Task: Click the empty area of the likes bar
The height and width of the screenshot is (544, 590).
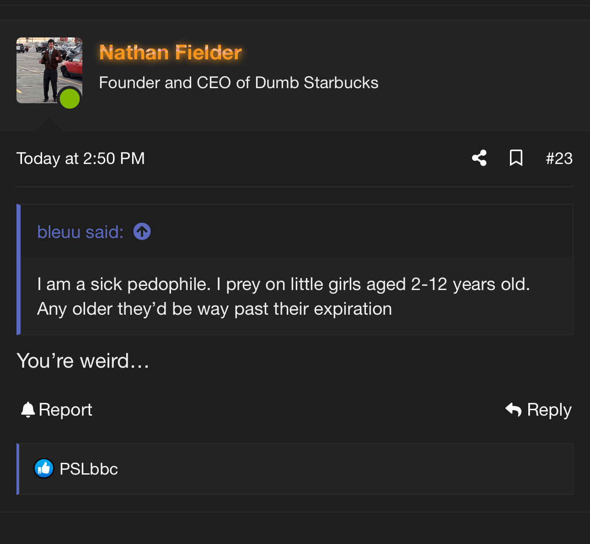Action: click(x=343, y=469)
